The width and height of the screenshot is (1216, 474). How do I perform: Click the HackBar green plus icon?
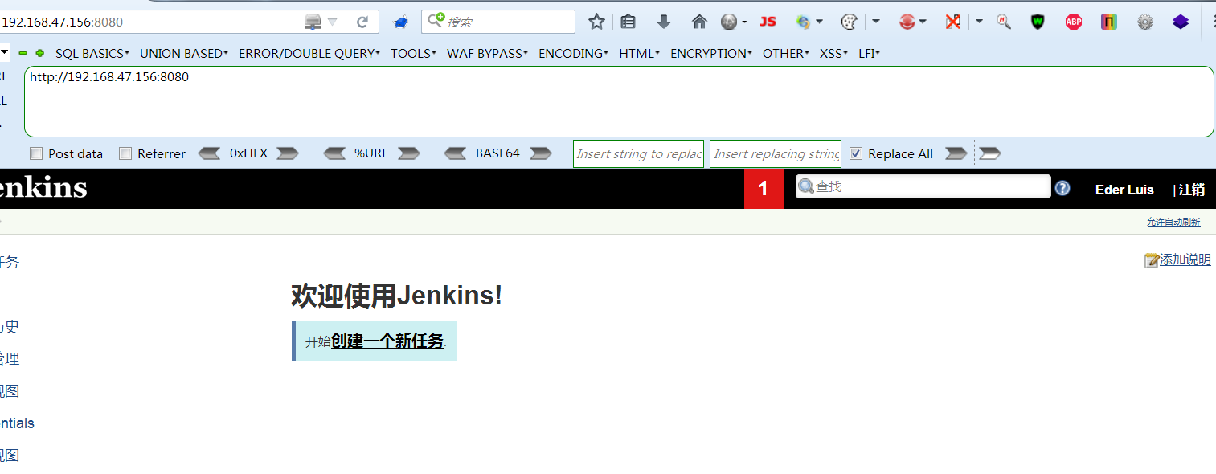point(39,53)
